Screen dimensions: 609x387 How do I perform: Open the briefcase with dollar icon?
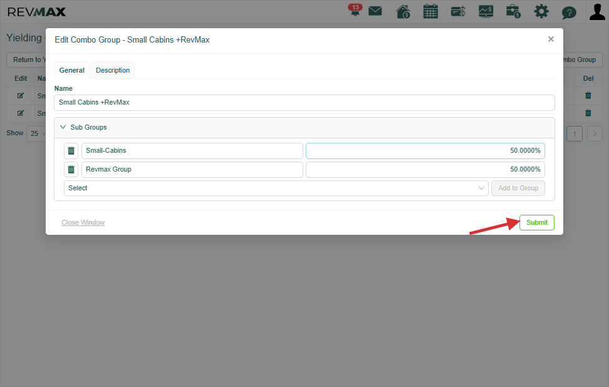[514, 11]
